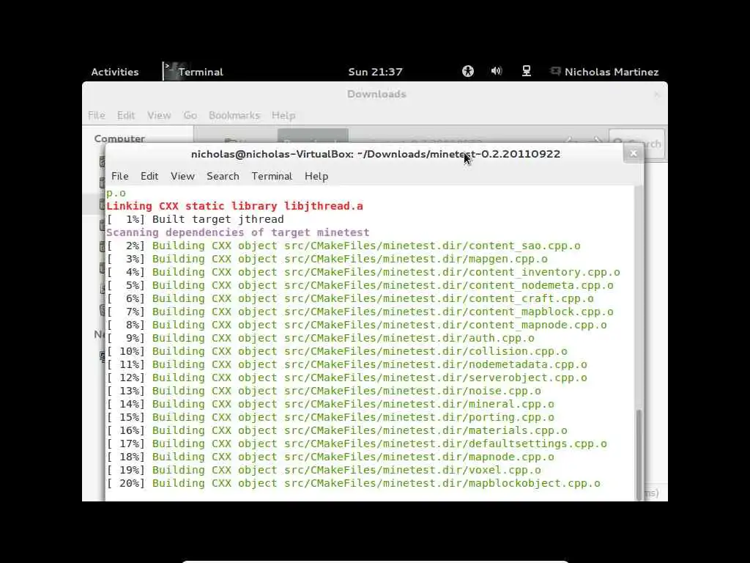The image size is (750, 563).
Task: Click the content_sao.cpp.o build line
Action: click(344, 246)
